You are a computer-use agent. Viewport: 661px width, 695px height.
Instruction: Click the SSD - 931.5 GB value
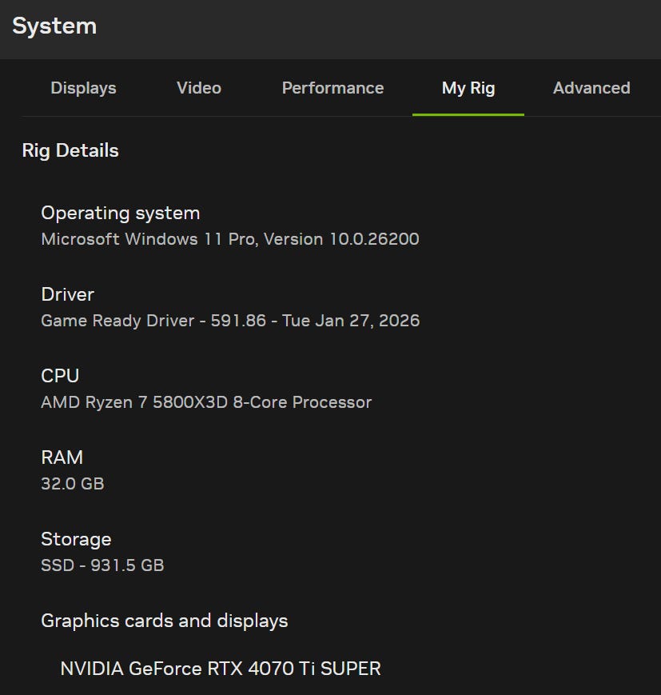(x=102, y=565)
